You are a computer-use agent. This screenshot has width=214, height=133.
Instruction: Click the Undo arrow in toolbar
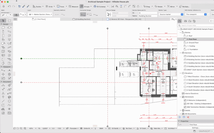pos(9,6)
